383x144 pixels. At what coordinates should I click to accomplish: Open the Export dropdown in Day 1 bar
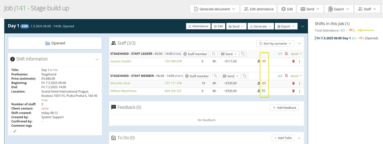coord(286,26)
